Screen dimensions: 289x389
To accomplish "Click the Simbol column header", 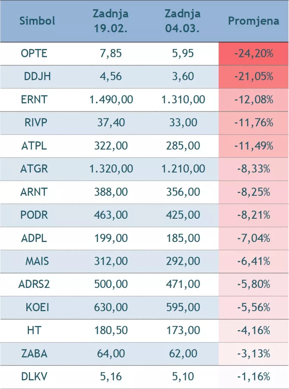I will [x=37, y=21].
